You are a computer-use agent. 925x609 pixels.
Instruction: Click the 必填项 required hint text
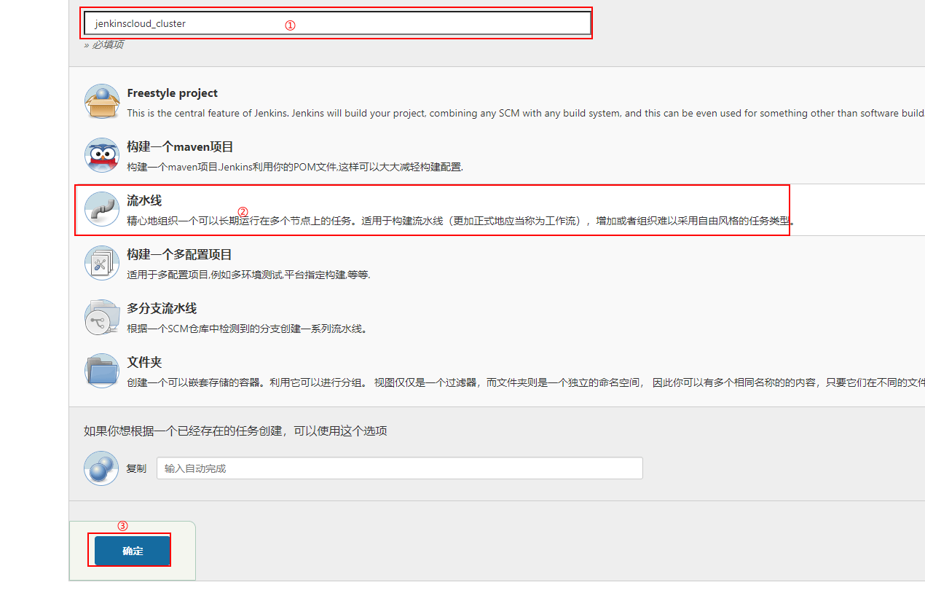[103, 44]
